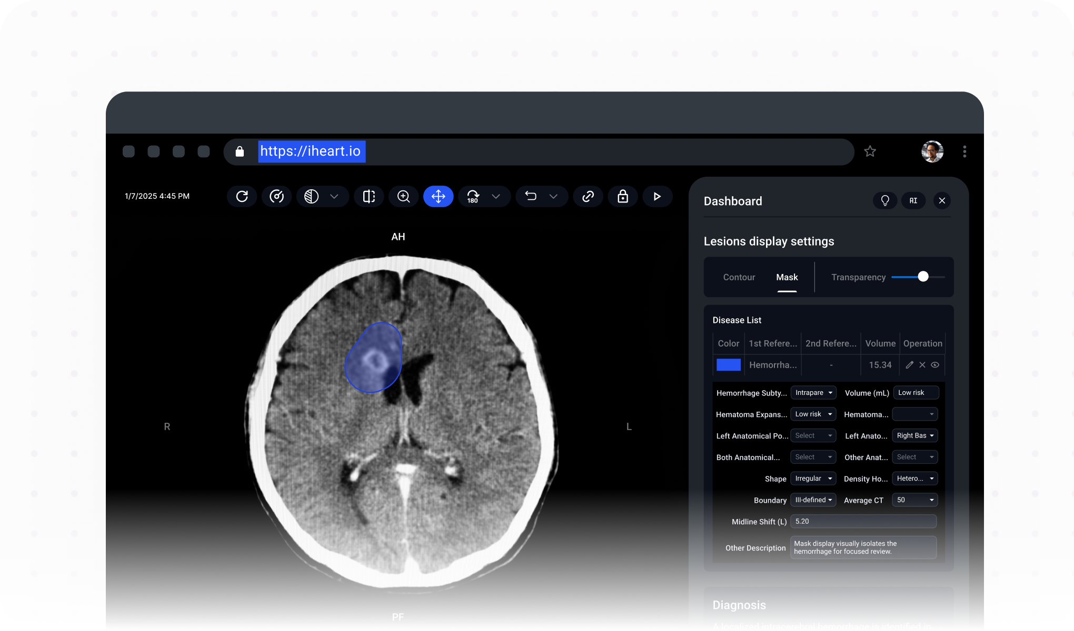The height and width of the screenshot is (631, 1074).
Task: Click the Hemorrha... disease row name
Action: [x=773, y=365]
